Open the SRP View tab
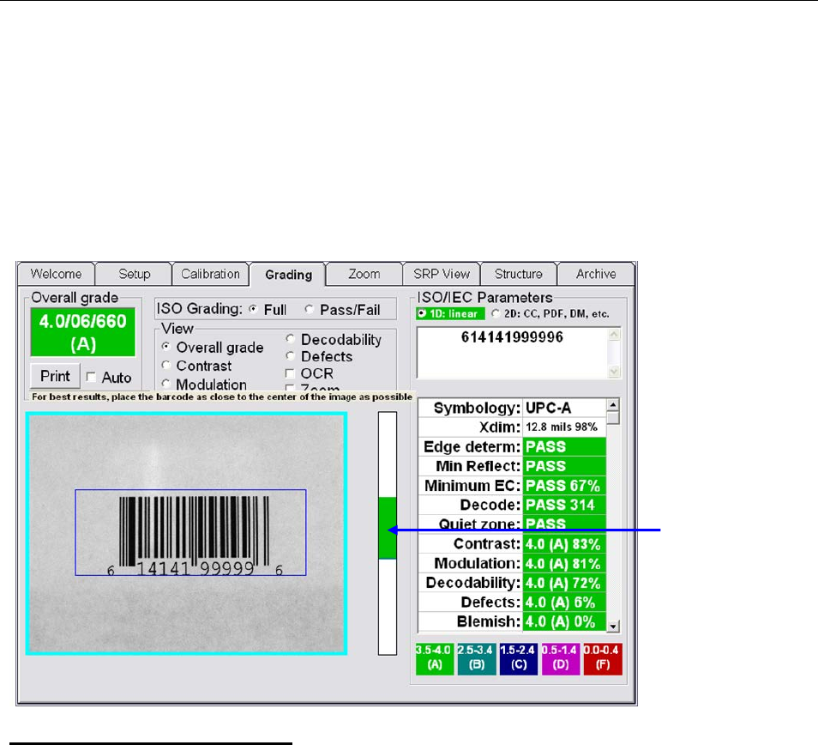This screenshot has height=745, width=818. coord(442,274)
